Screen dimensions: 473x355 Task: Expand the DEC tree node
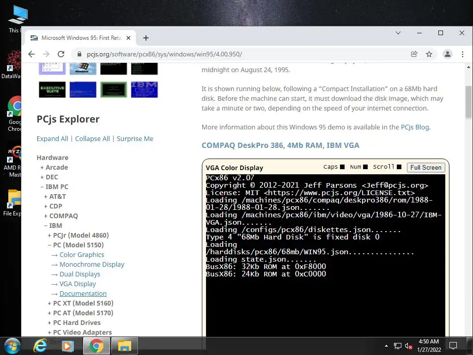(49, 177)
